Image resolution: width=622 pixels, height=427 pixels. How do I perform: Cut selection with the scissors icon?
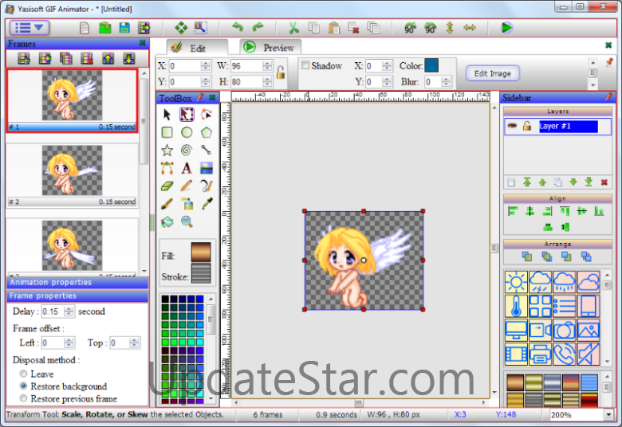pyautogui.click(x=293, y=28)
